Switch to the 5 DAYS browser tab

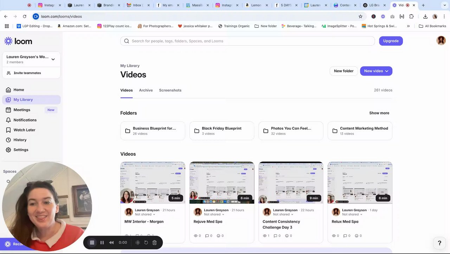[286, 5]
